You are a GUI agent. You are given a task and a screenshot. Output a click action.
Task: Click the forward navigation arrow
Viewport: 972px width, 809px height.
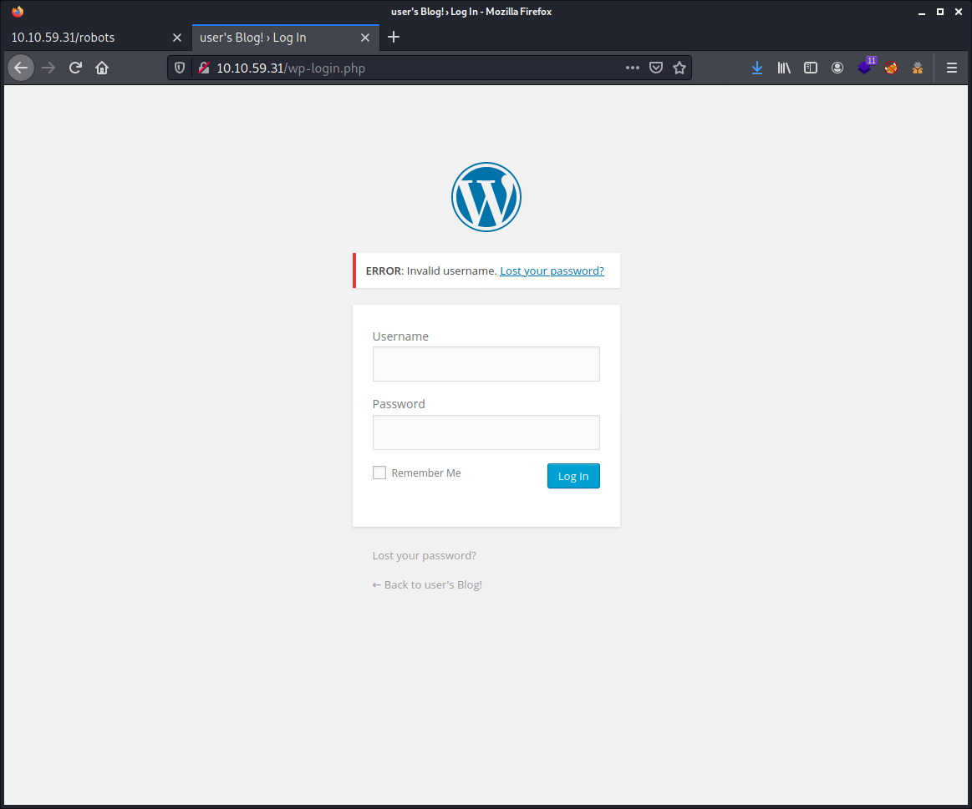click(x=48, y=68)
